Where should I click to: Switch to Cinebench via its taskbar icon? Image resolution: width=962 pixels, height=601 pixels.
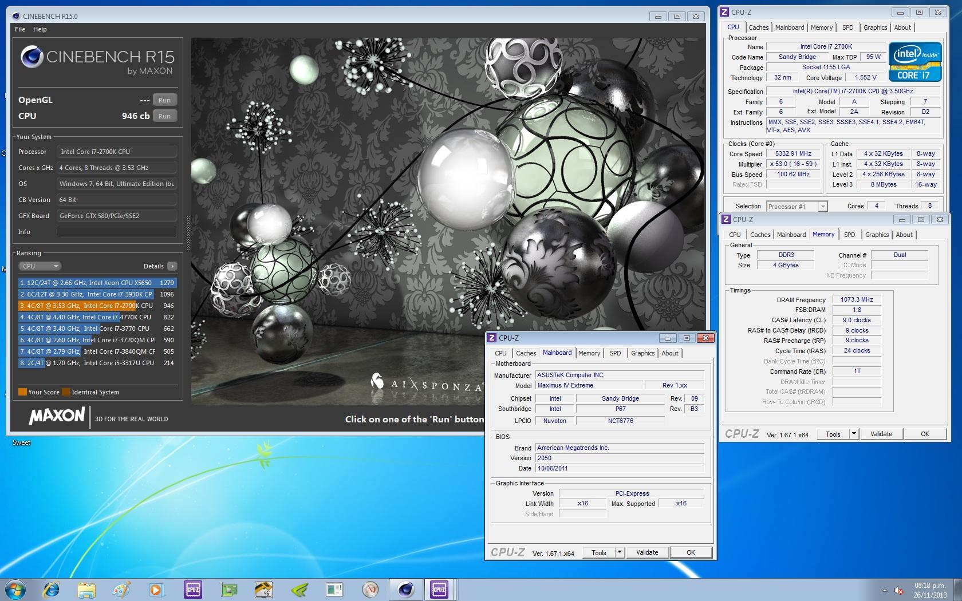point(406,590)
